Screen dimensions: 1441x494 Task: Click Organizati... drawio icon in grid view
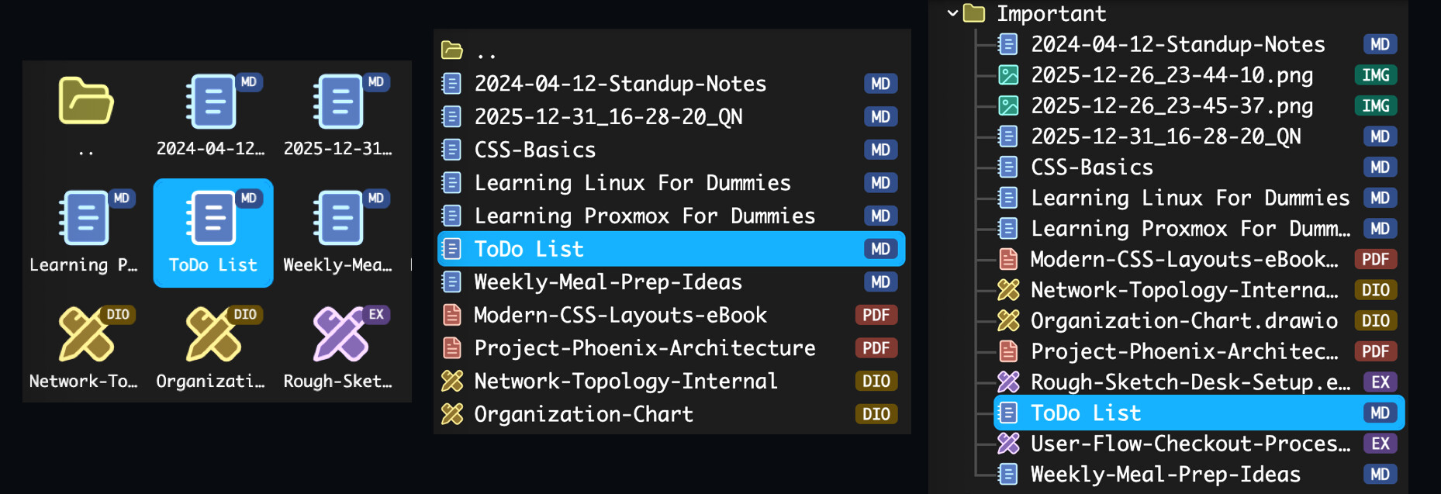point(212,334)
